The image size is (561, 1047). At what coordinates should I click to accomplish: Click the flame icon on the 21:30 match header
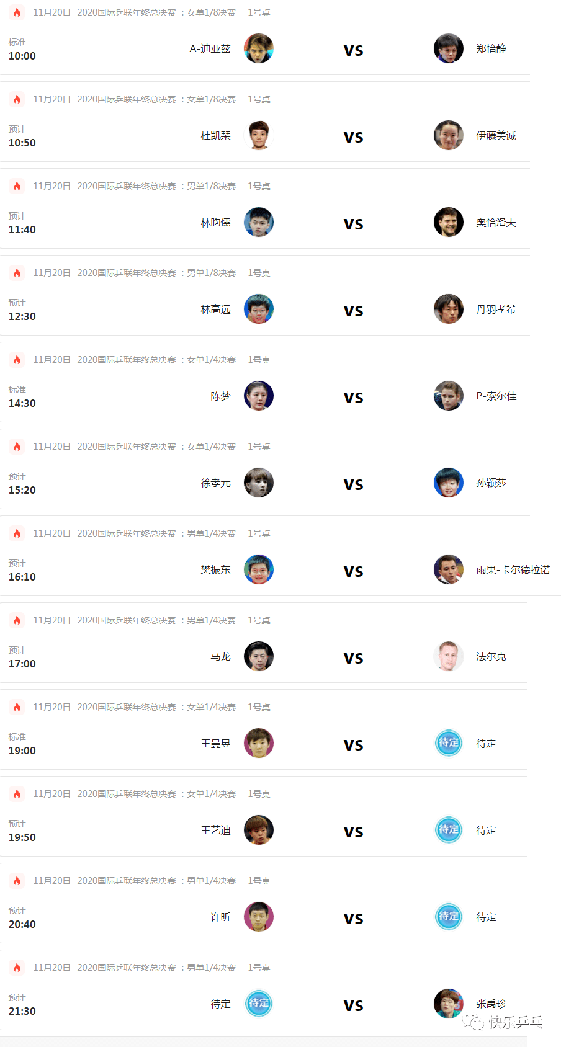click(17, 968)
